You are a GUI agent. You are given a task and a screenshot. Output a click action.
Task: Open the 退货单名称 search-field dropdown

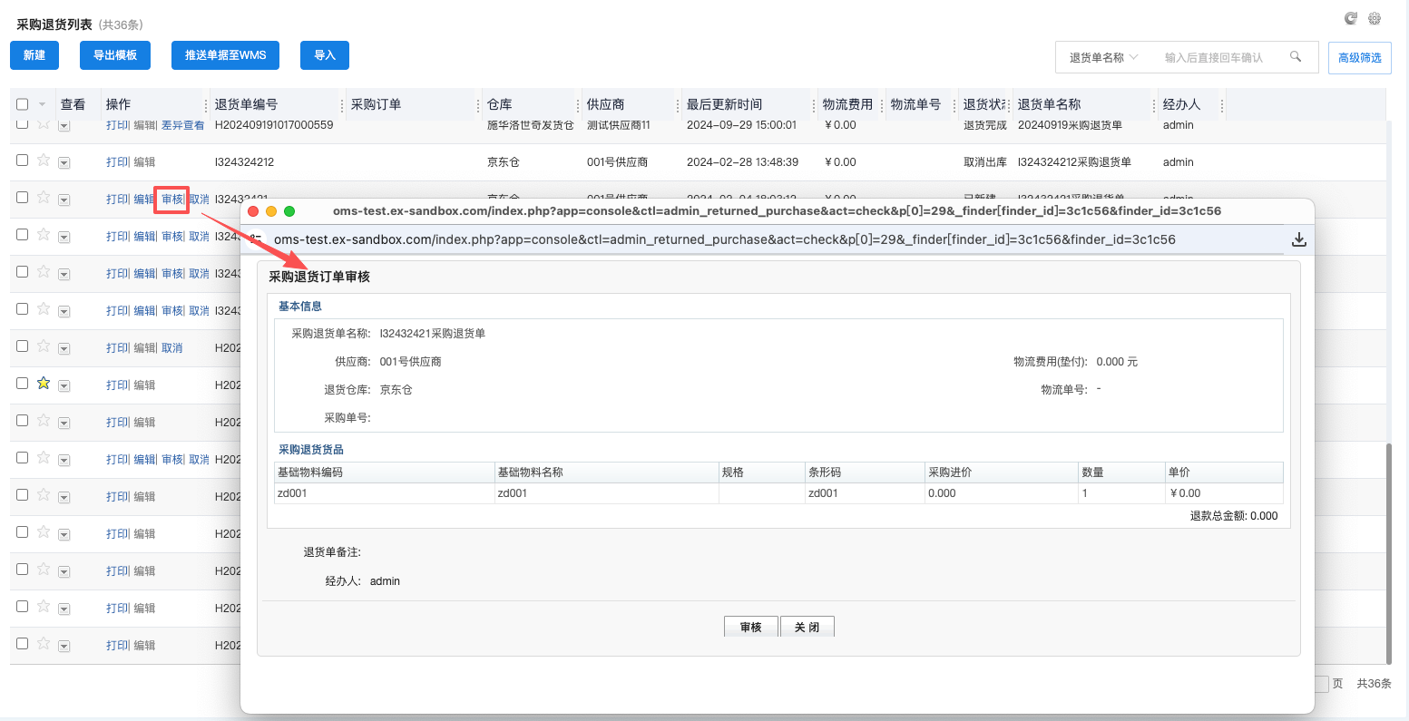pyautogui.click(x=1103, y=57)
